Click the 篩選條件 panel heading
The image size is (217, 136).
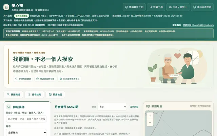click(x=19, y=107)
